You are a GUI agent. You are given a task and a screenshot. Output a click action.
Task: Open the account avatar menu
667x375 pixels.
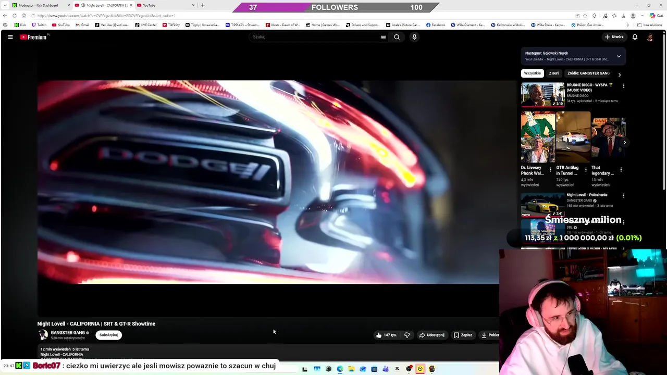(x=650, y=37)
